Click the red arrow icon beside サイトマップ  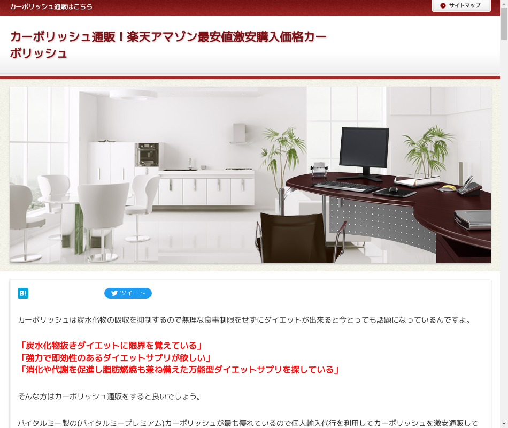tap(443, 6)
